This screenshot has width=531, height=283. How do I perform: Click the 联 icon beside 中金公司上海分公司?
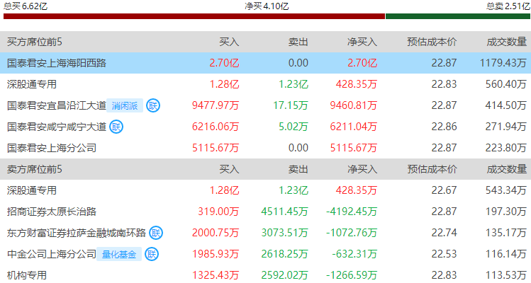coord(152,254)
